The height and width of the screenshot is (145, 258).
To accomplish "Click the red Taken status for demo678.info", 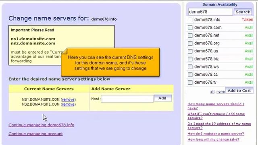I will [x=247, y=20].
